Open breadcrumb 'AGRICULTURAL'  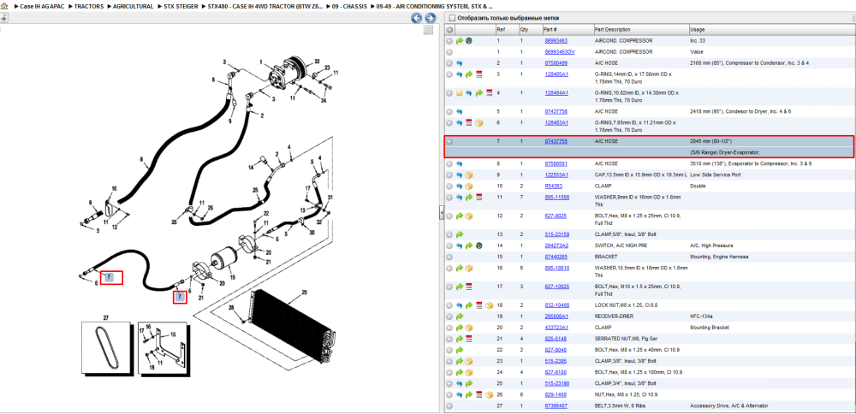[x=134, y=7]
